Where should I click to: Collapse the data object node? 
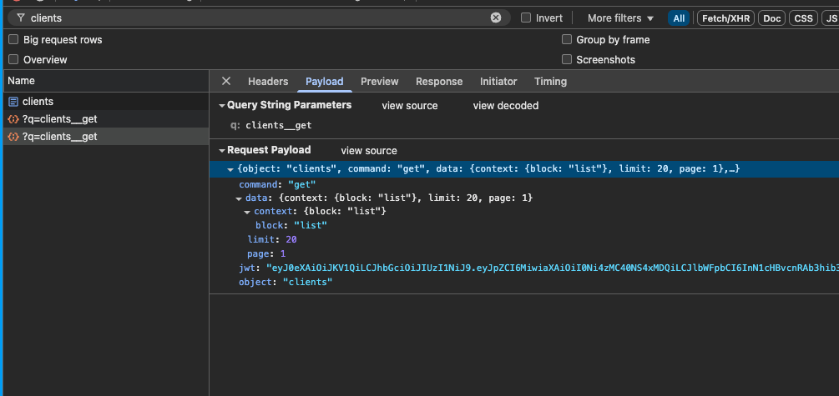coord(239,198)
